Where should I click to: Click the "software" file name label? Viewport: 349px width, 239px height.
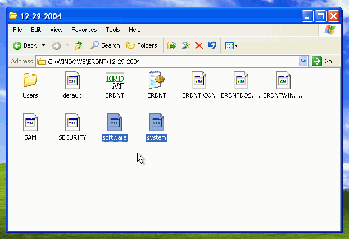[115, 137]
